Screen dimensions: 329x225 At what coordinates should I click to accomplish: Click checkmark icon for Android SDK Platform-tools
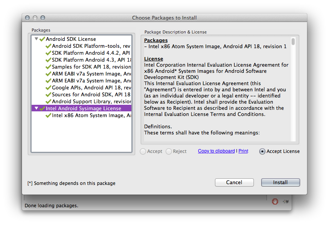pos(49,46)
